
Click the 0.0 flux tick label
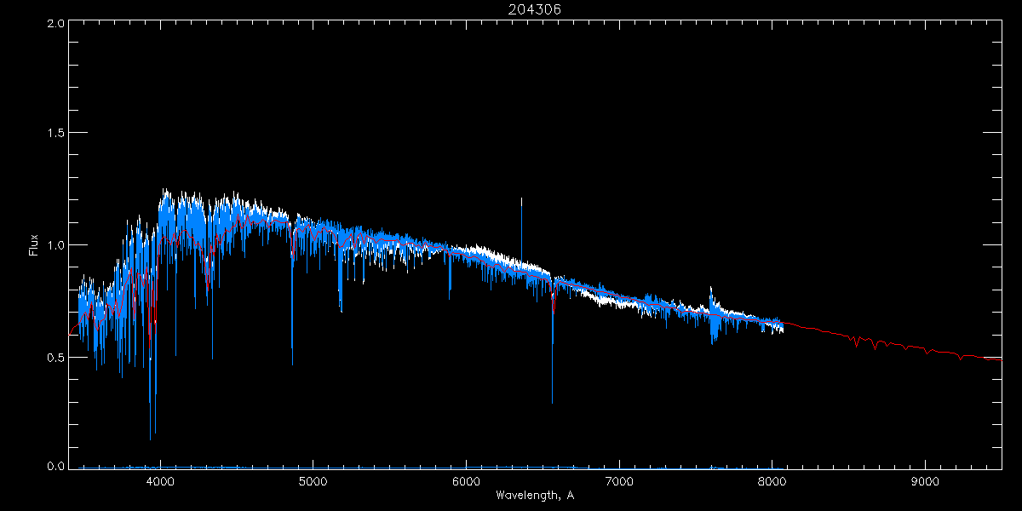coord(56,466)
